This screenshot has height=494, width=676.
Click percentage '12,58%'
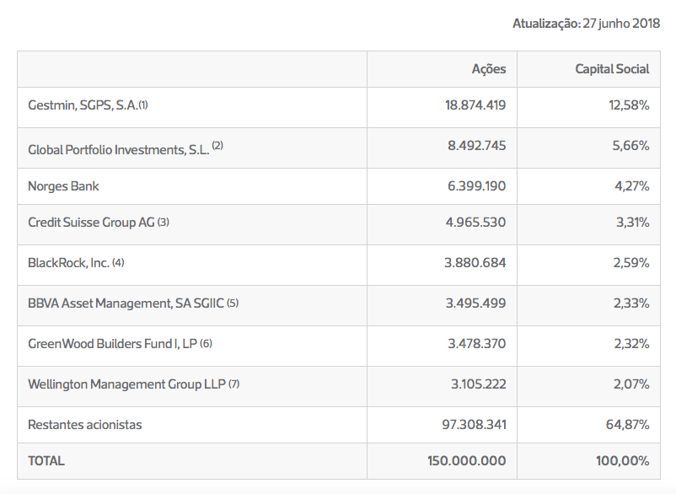629,105
